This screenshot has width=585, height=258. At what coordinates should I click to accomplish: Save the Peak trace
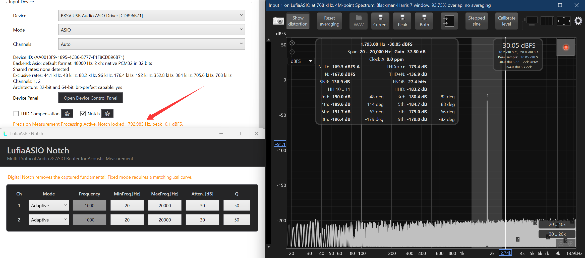coord(402,21)
